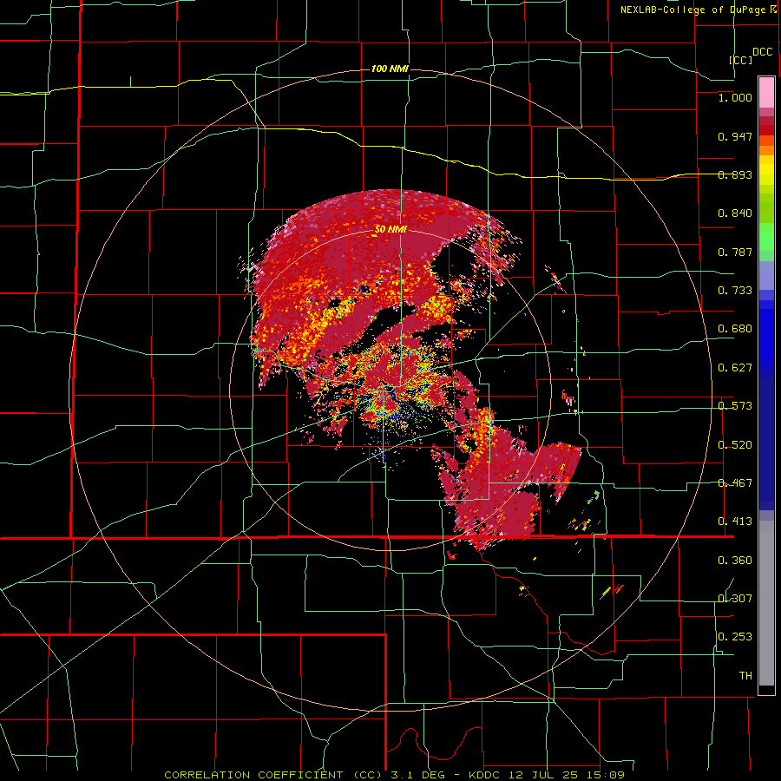Click the DCC [CC] legend title
Screen dimensions: 781x781
(x=750, y=56)
